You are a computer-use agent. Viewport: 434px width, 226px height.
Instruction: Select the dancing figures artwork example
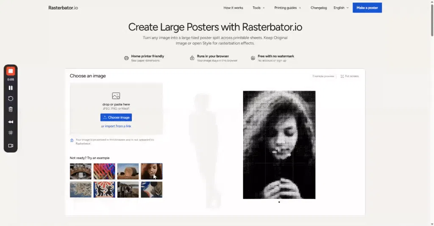tap(104, 190)
